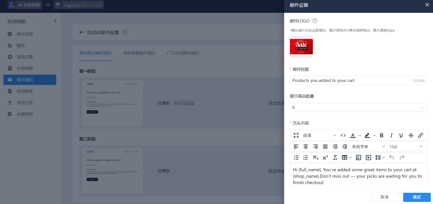Open source code view icon
Viewport: 433px width, 204px height.
coord(343,135)
